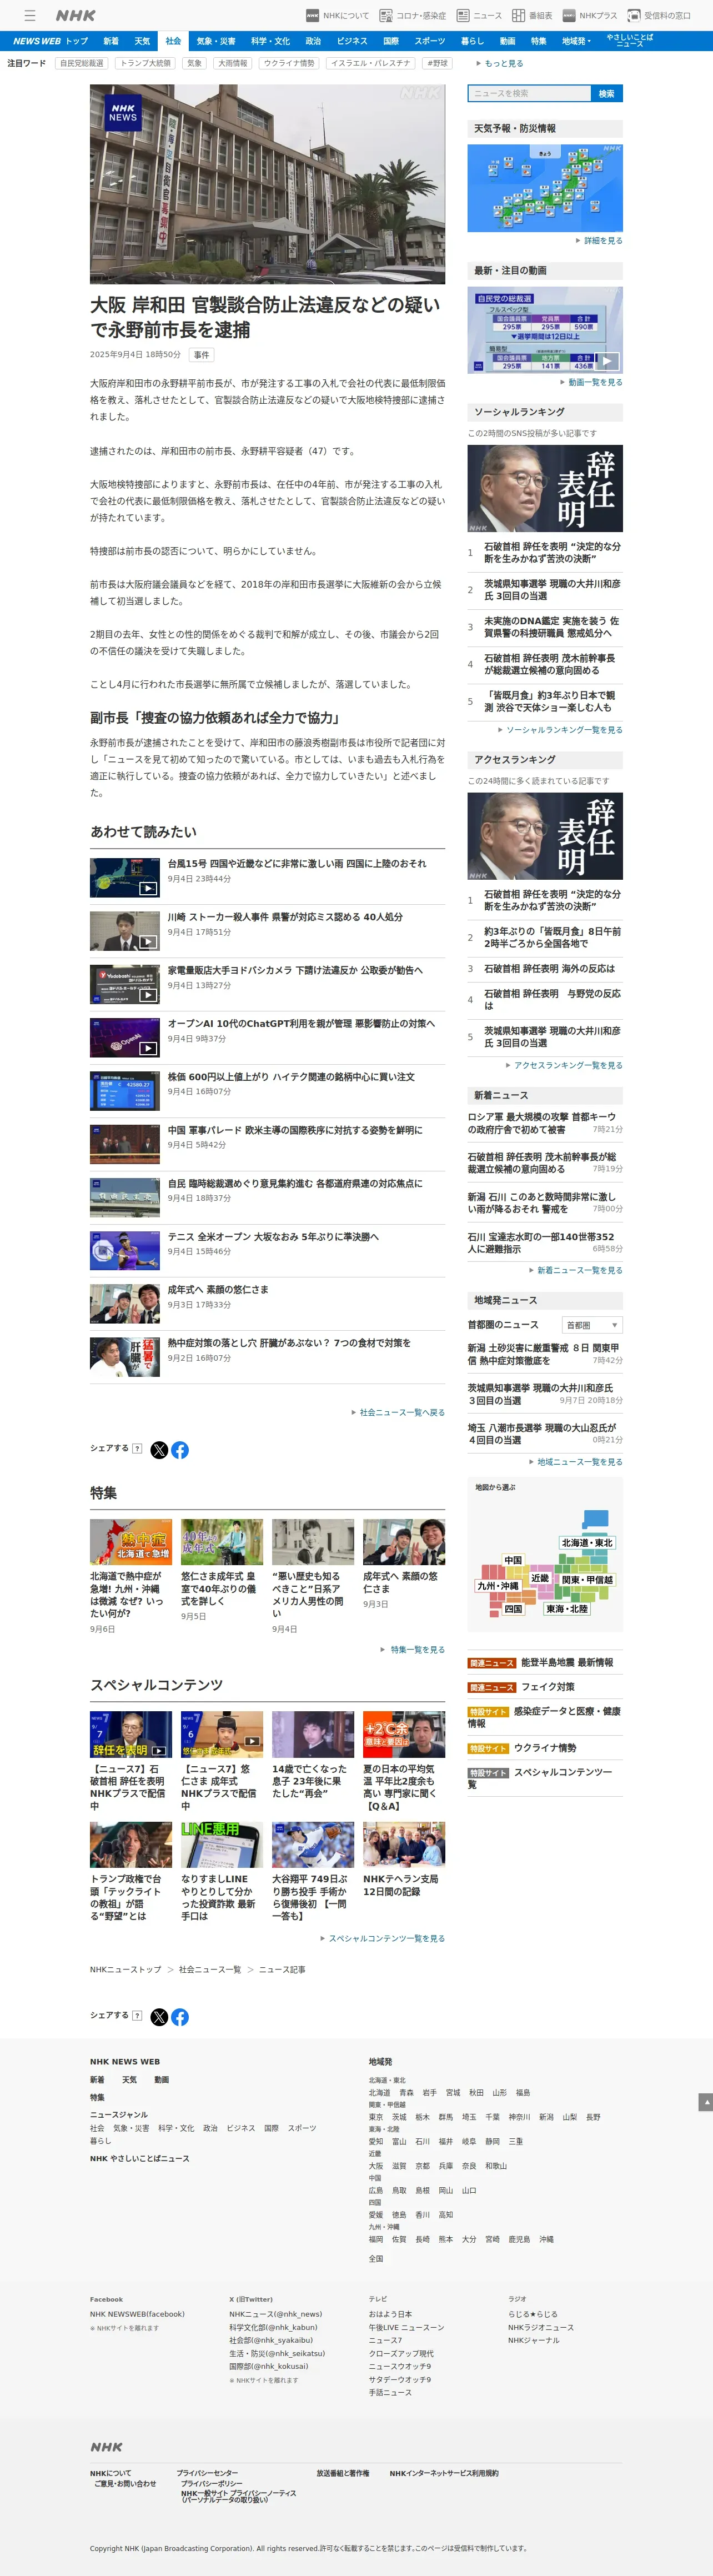Screen dimensions: 713x2576
Task: Click the X share icon below the breadcrumb
Action: pyautogui.click(x=159, y=2017)
